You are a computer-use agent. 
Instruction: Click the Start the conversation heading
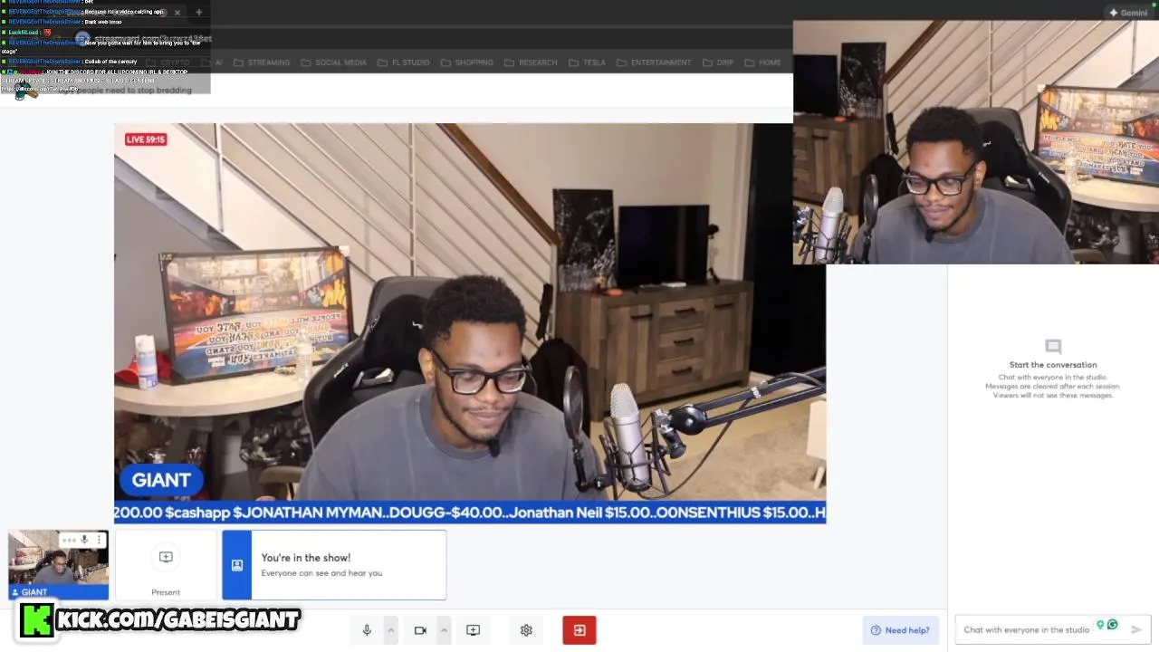(x=1053, y=365)
